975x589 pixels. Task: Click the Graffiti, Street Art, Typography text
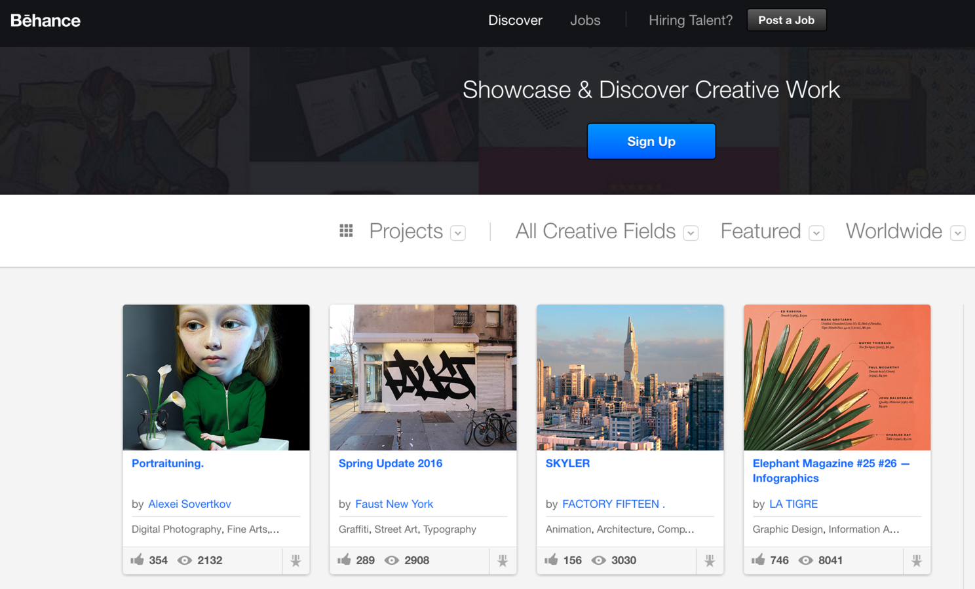click(408, 529)
